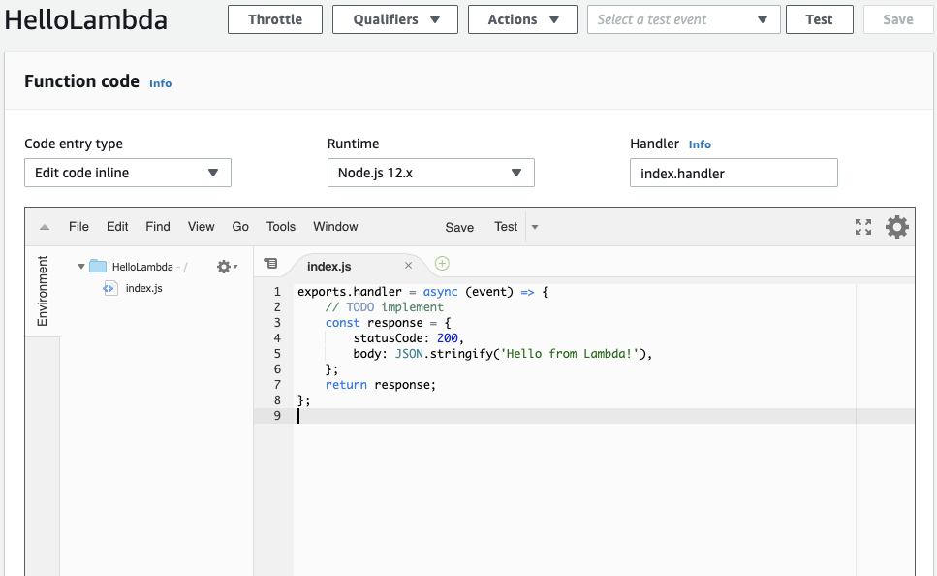937x576 pixels.
Task: Open the Code entry type dropdown
Action: [128, 173]
